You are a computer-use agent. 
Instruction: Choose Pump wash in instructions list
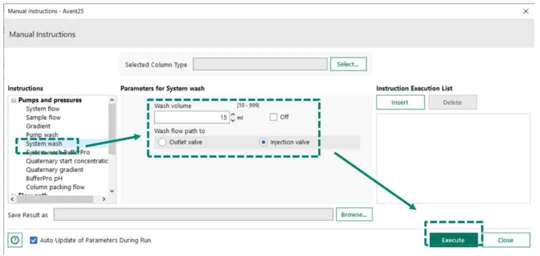(x=42, y=134)
